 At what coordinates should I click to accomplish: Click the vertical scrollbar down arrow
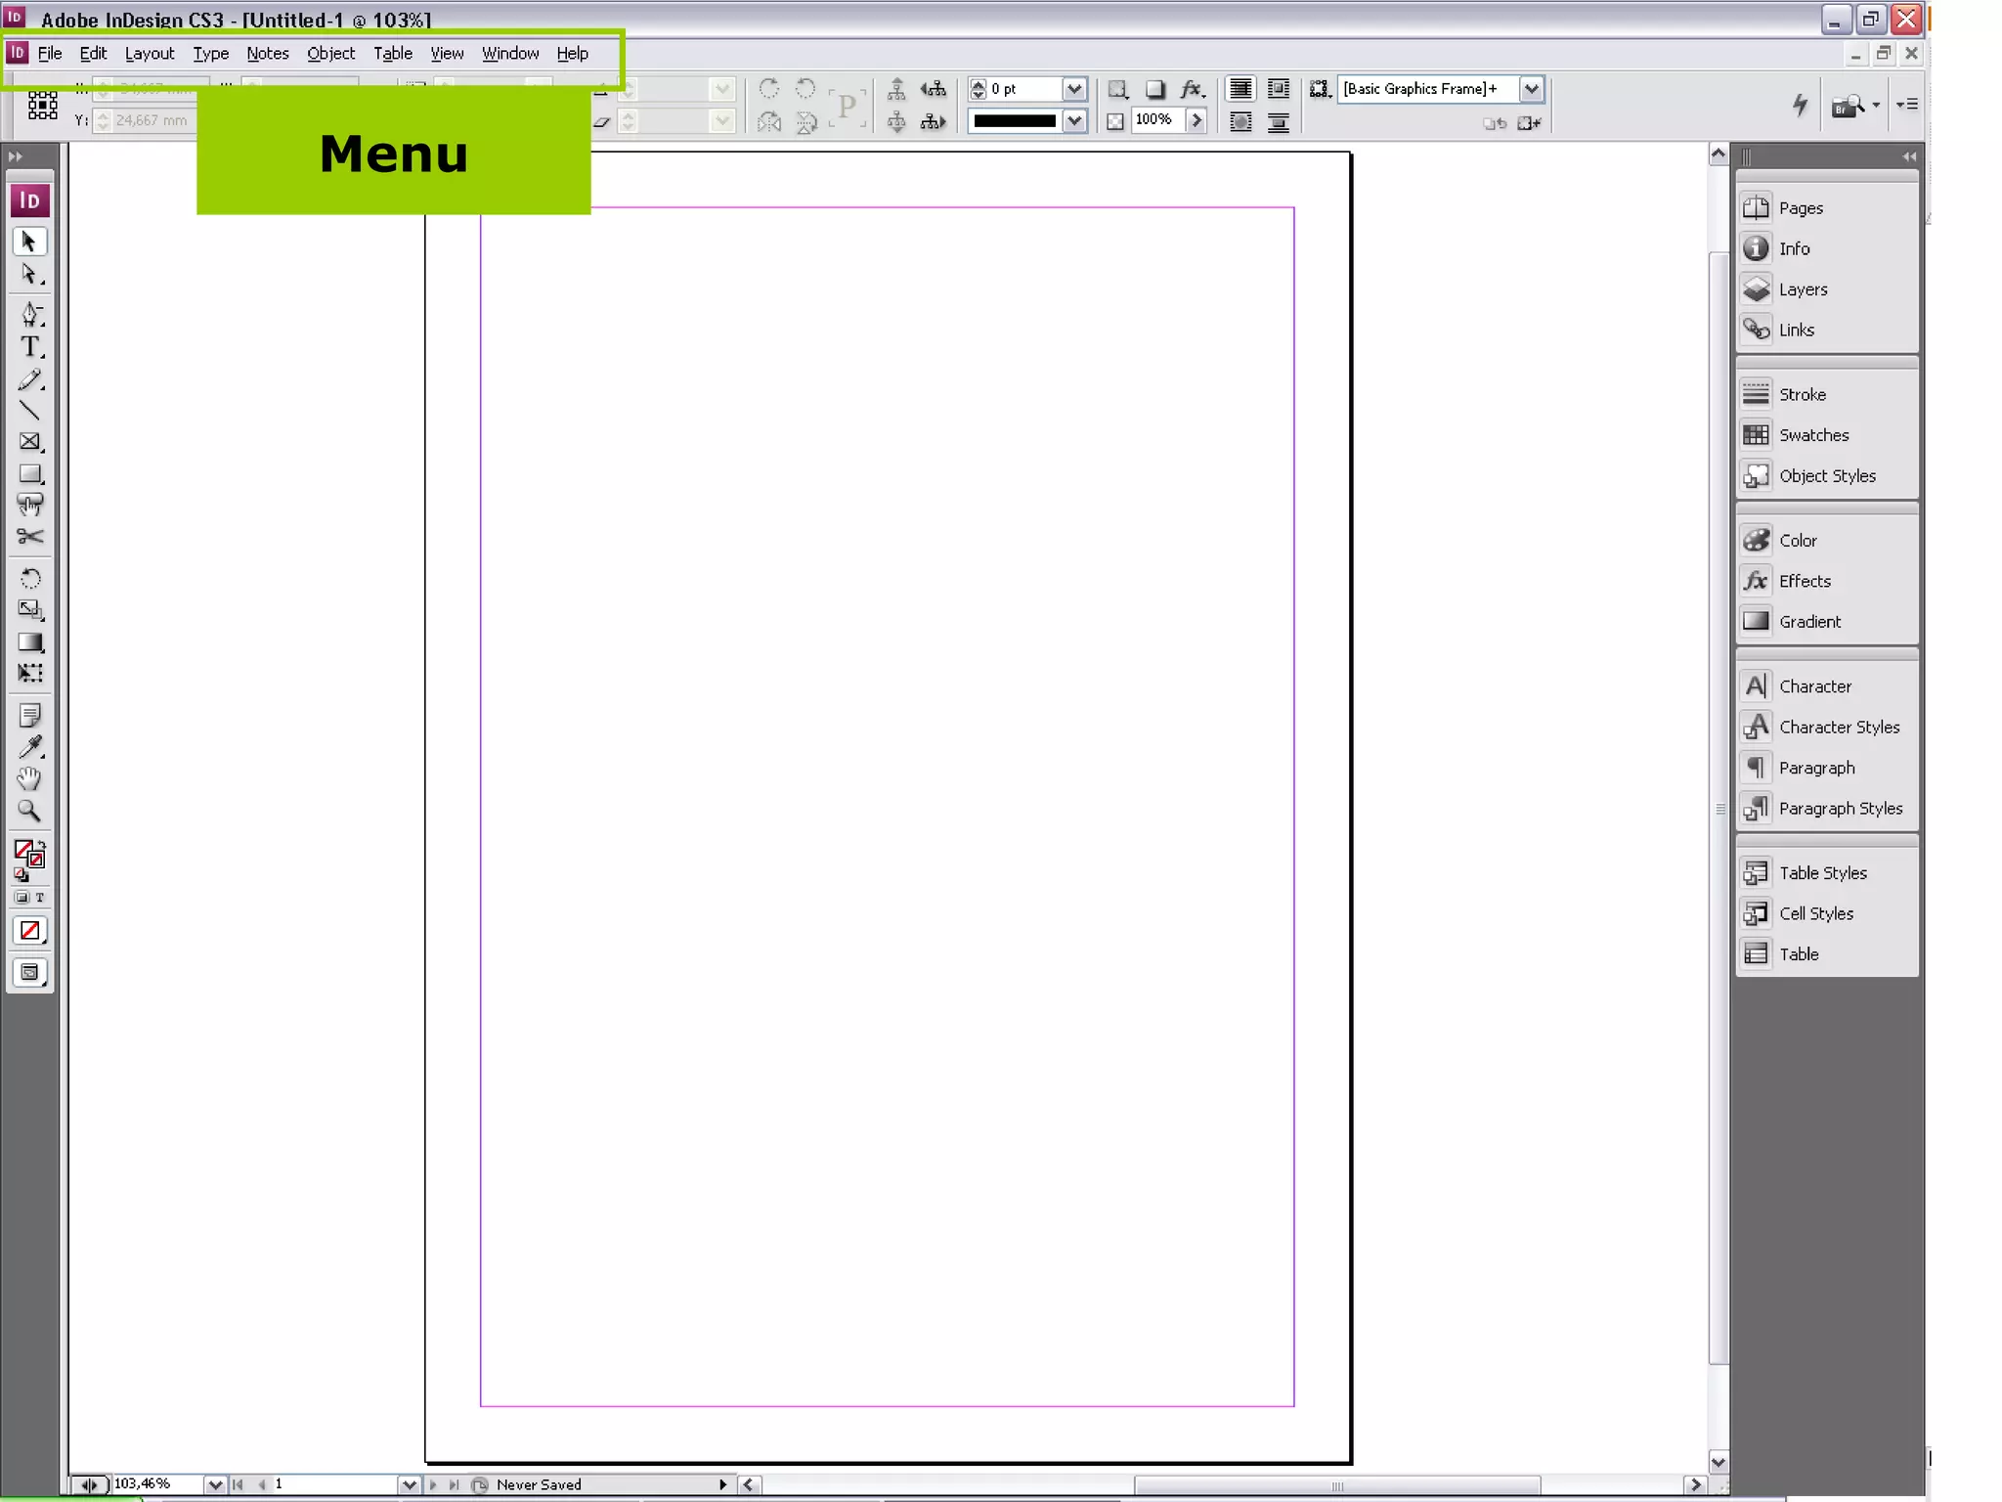1719,1462
